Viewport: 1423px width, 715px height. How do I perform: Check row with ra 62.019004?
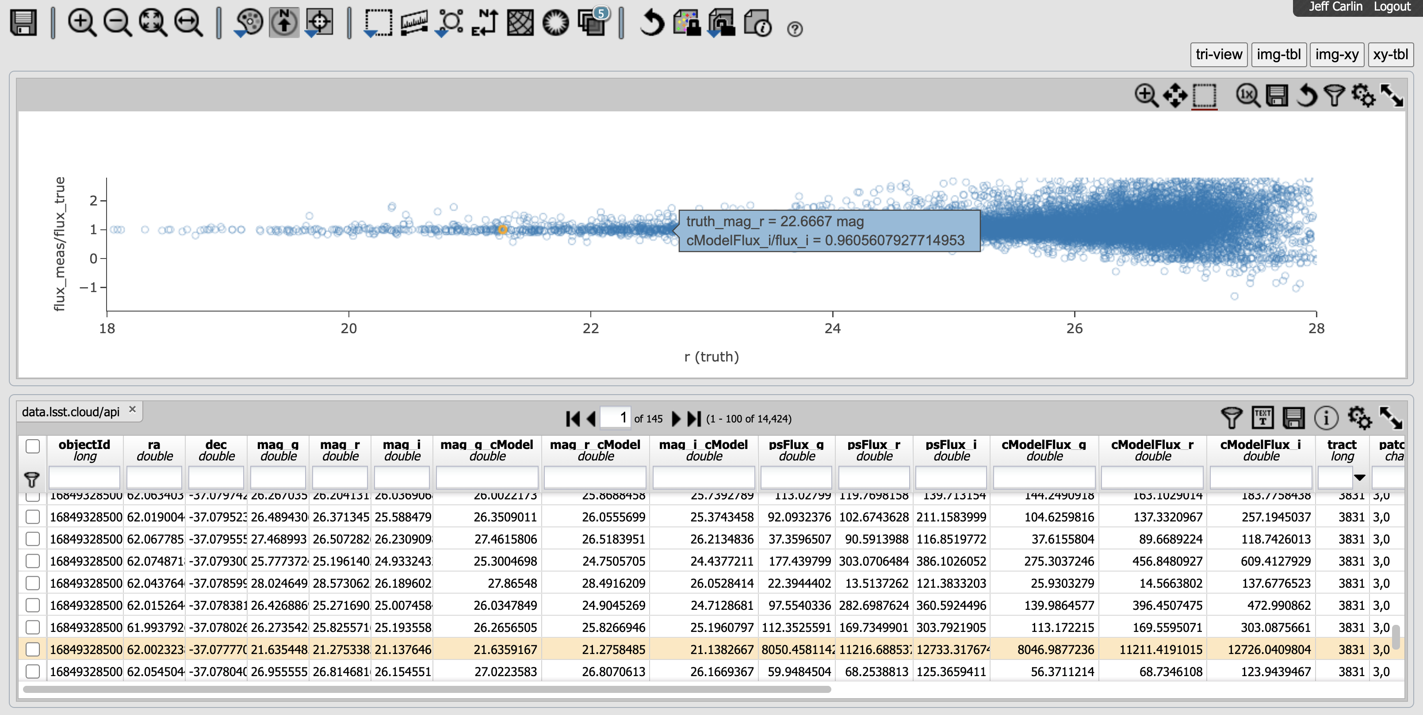33,517
